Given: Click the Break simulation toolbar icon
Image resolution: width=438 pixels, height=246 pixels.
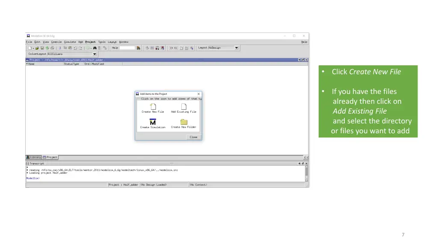Looking at the screenshot, I should [162, 48].
